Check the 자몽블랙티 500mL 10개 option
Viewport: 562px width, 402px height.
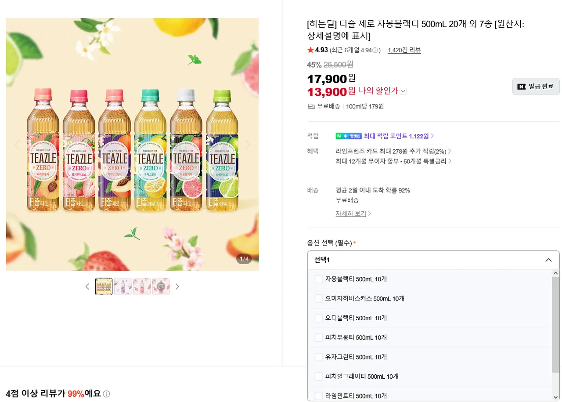(319, 279)
